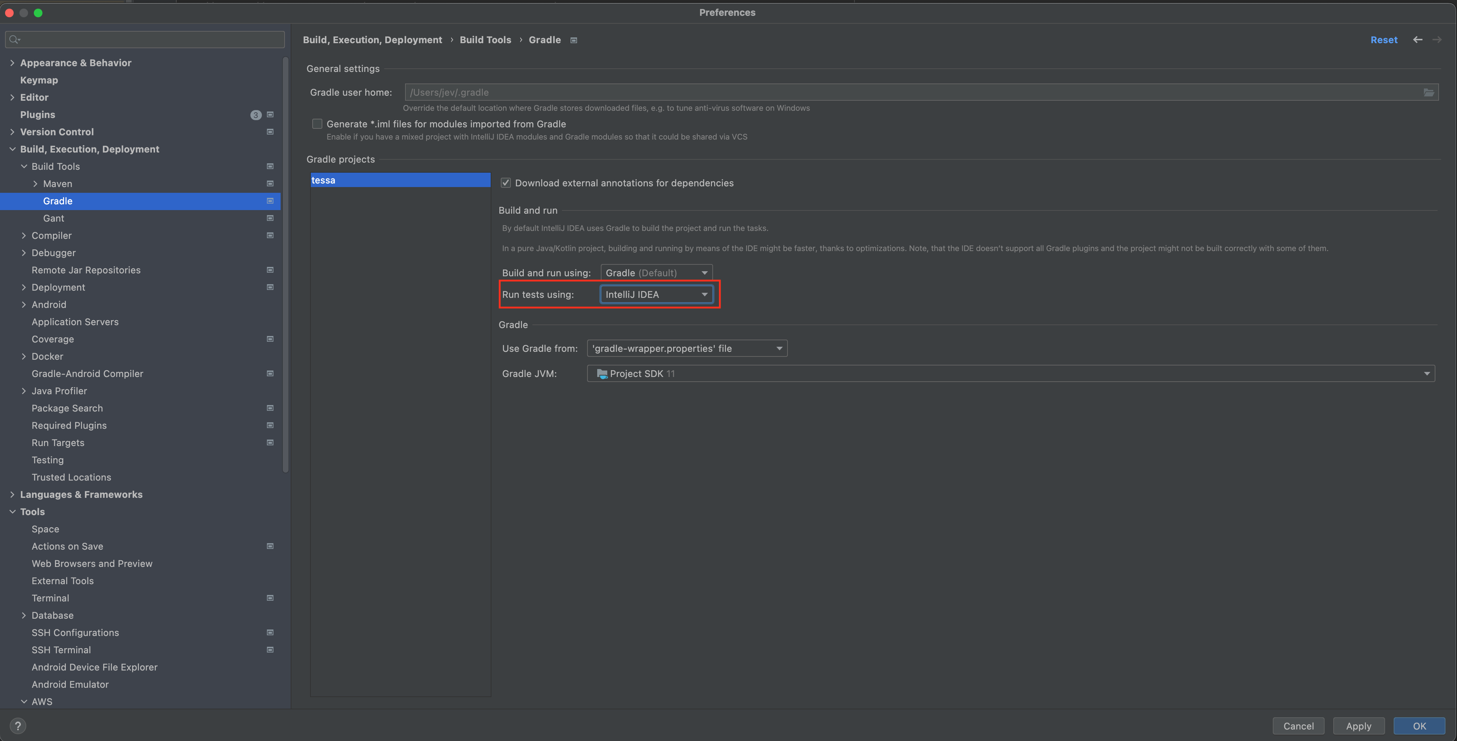Image resolution: width=1457 pixels, height=741 pixels.
Task: Click the project settings icon on Version Control row
Action: (x=271, y=132)
